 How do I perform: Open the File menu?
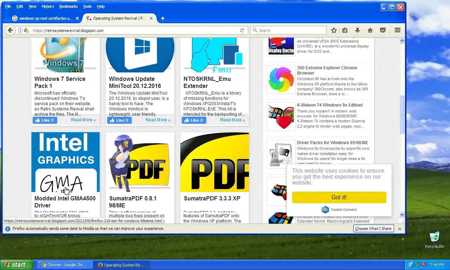(8, 6)
